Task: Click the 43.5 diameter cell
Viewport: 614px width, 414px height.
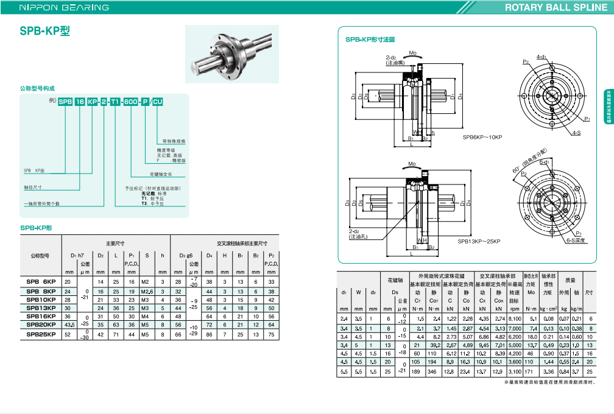Action: [69, 325]
